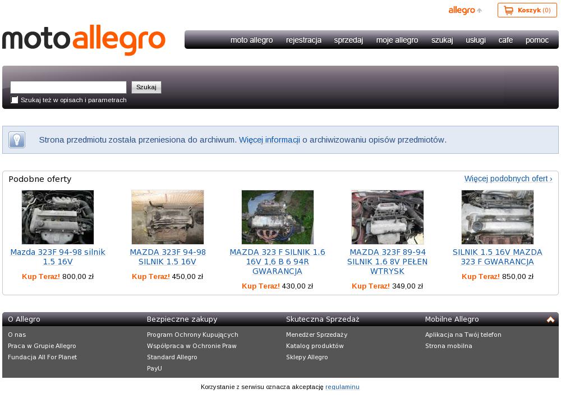Open the 850,00 zł engine thumbnail

coord(497,217)
